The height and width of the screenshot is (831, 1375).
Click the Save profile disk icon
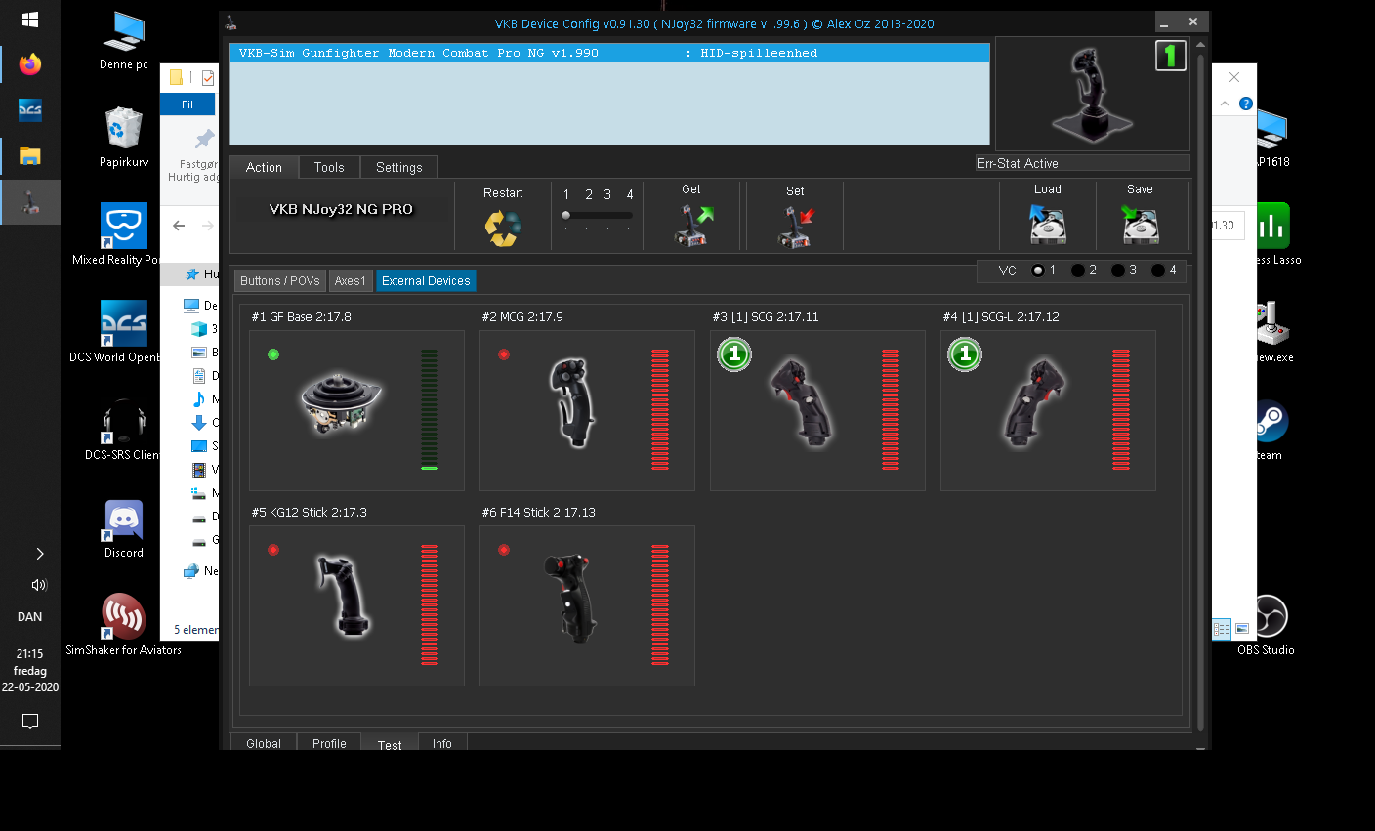pyautogui.click(x=1139, y=226)
